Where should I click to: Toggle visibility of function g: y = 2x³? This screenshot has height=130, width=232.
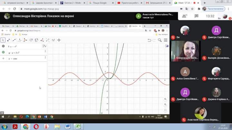[x=3, y=52]
